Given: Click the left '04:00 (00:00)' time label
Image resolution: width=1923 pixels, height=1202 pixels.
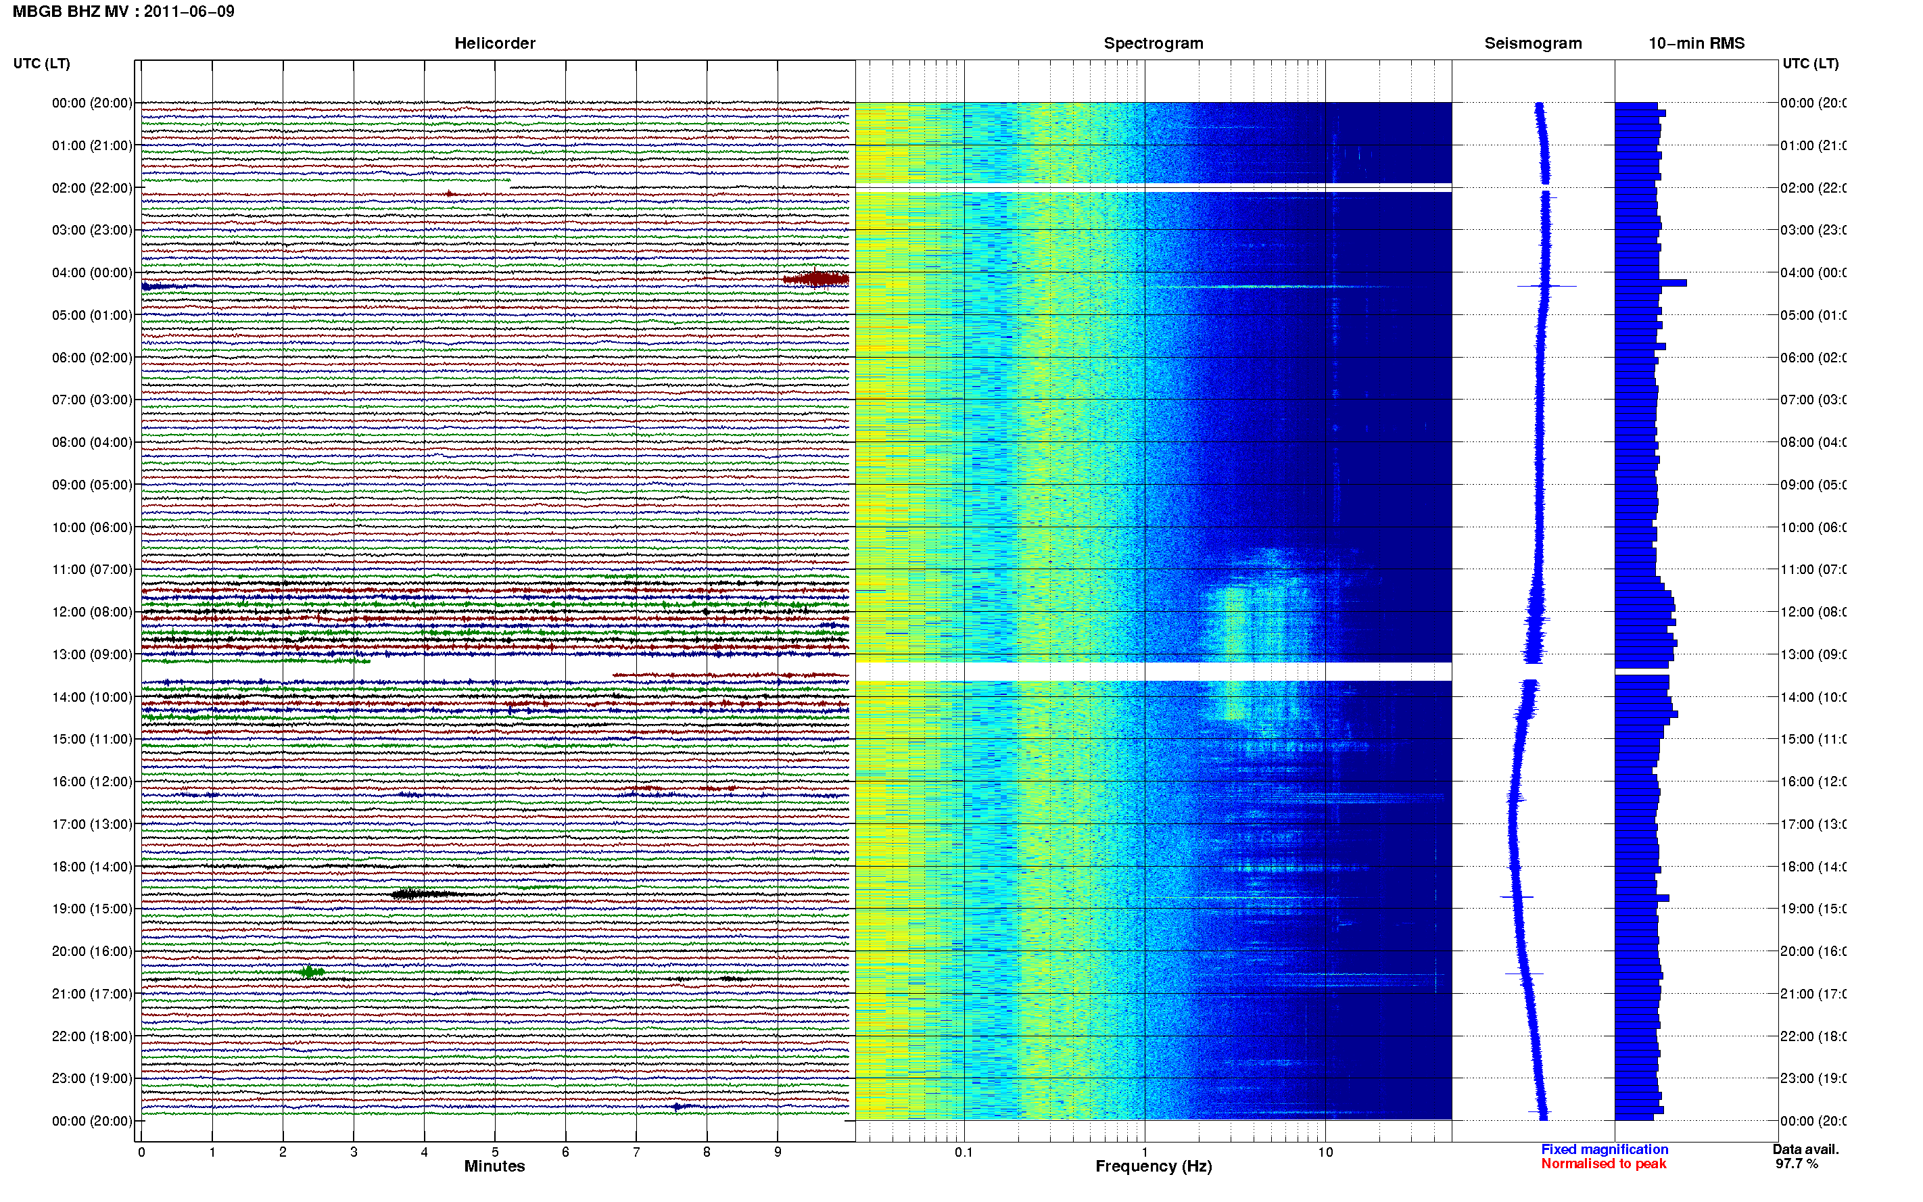Looking at the screenshot, I should click(92, 272).
